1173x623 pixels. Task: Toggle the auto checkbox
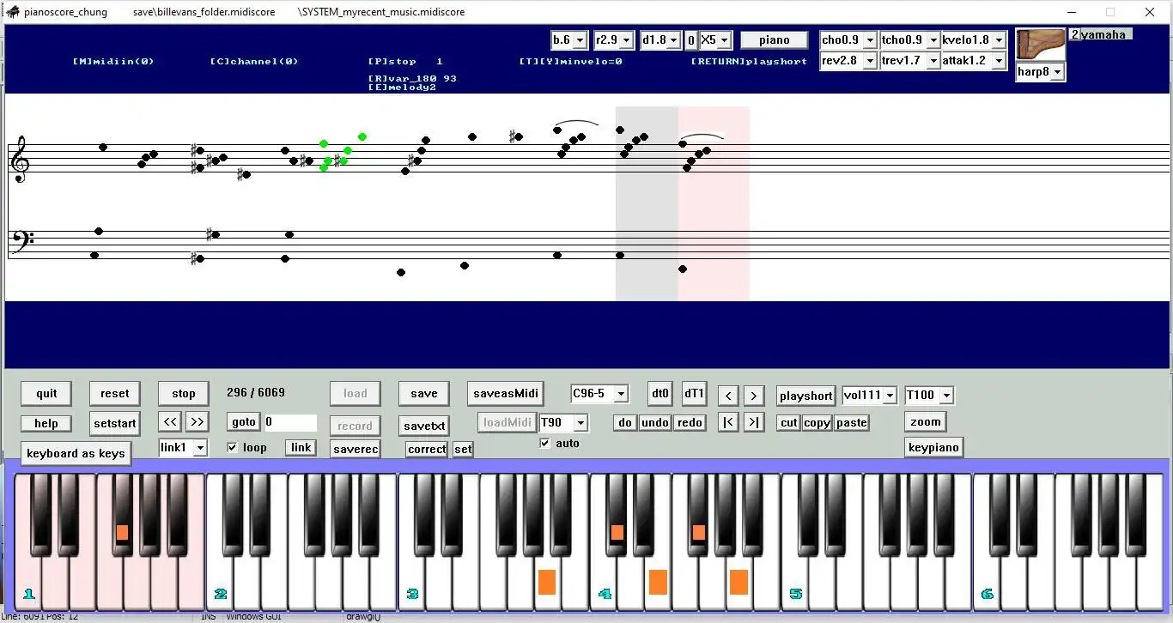(544, 443)
